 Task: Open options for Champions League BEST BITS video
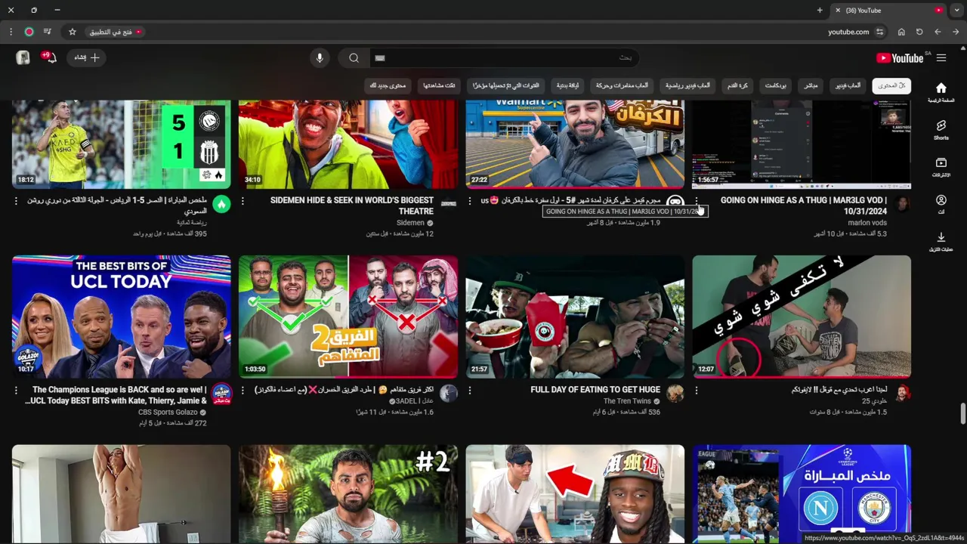coord(16,391)
